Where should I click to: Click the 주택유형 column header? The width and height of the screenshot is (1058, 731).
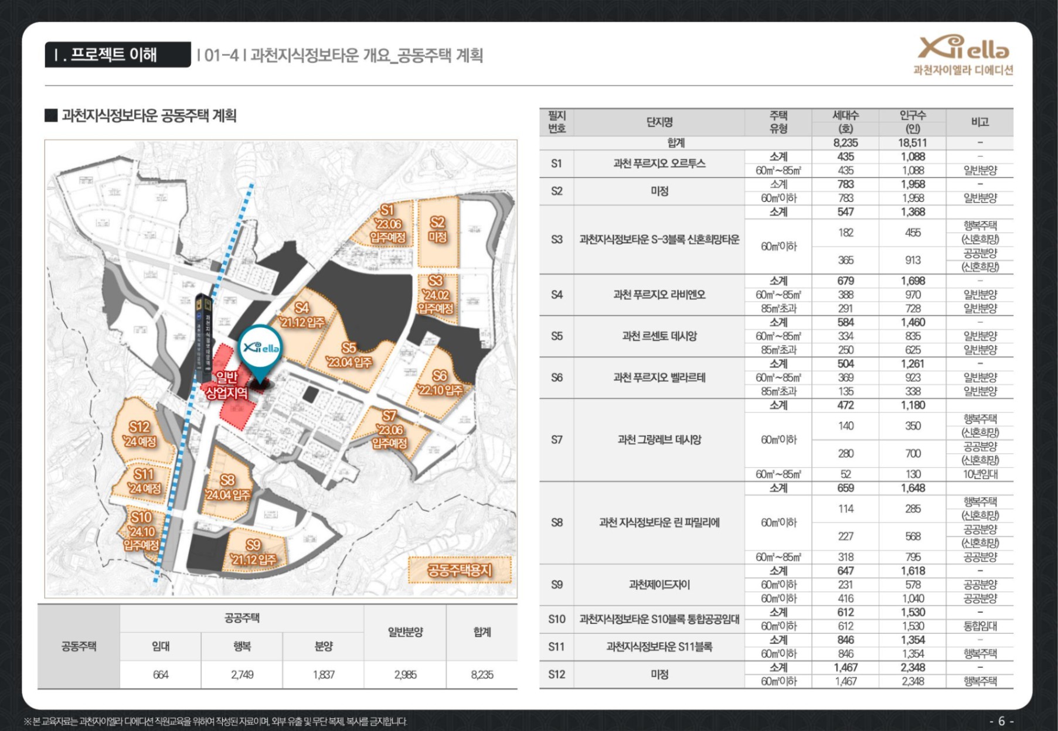click(x=778, y=122)
